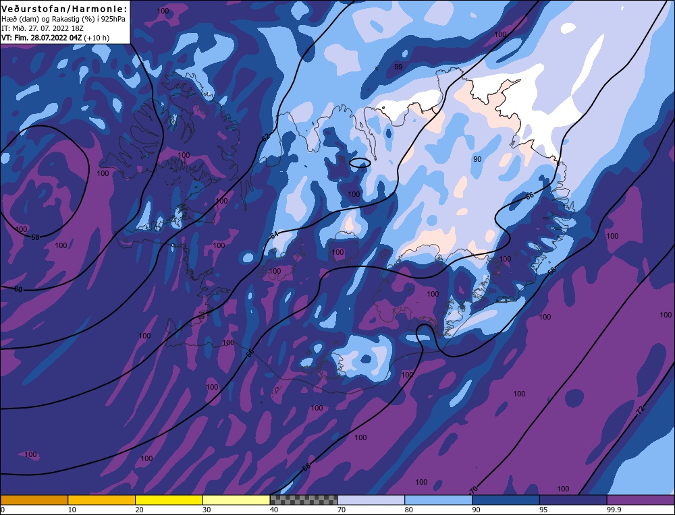Click the "Veðurstofan/Harmonie:" title text

click(65, 9)
